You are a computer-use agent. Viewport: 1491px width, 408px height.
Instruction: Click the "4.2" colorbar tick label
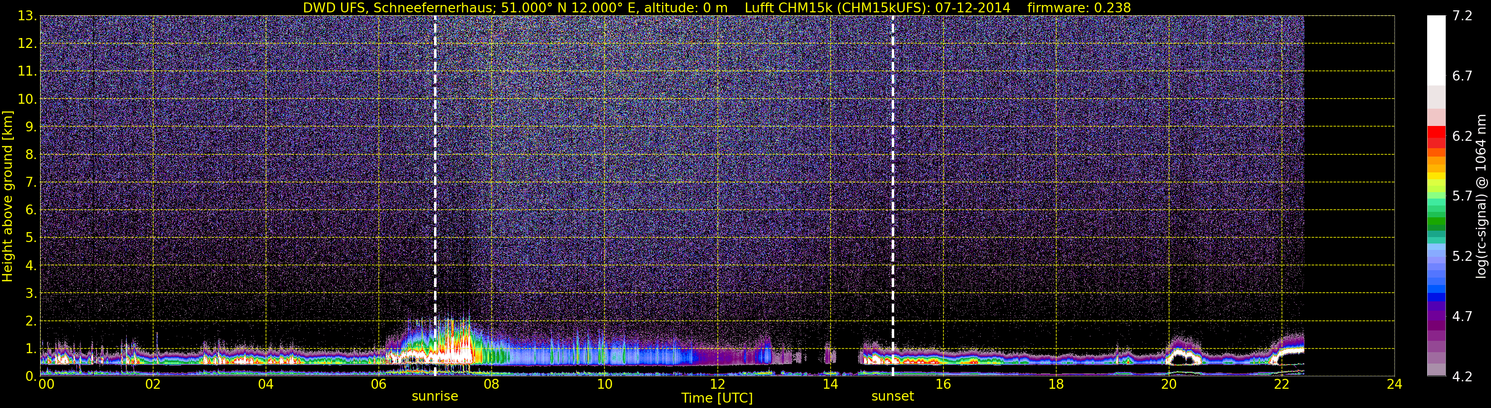point(1462,376)
